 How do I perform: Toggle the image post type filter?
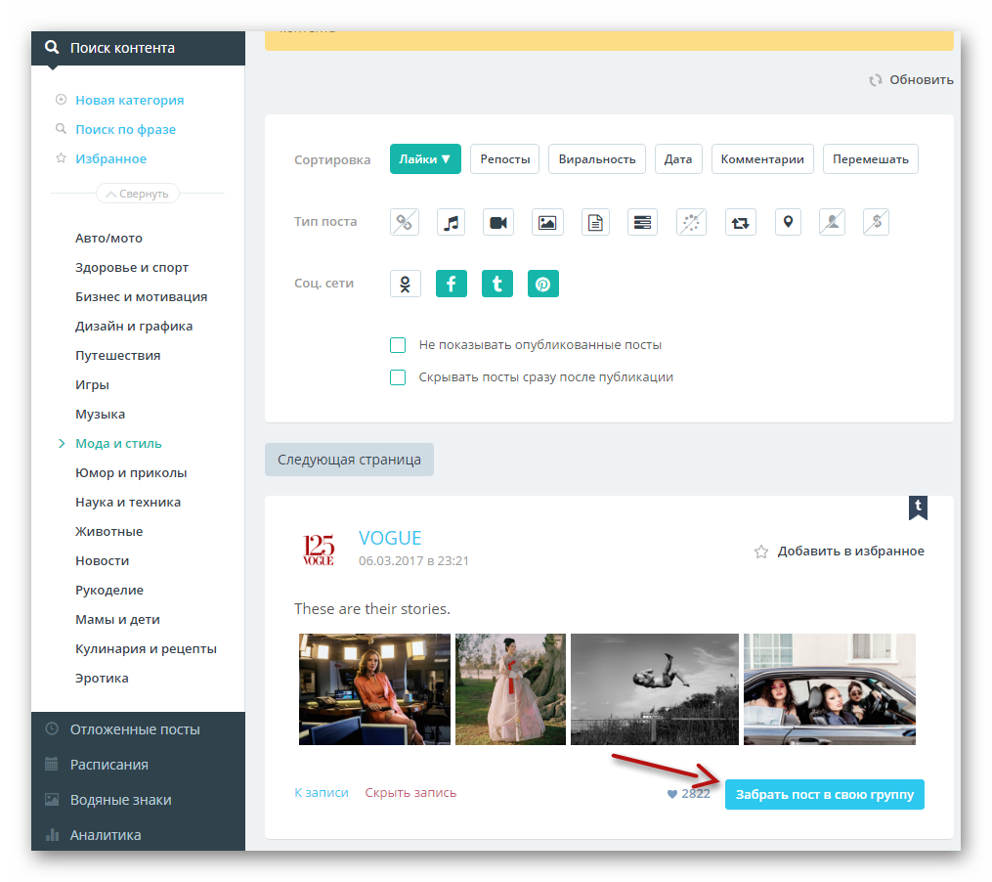point(547,222)
